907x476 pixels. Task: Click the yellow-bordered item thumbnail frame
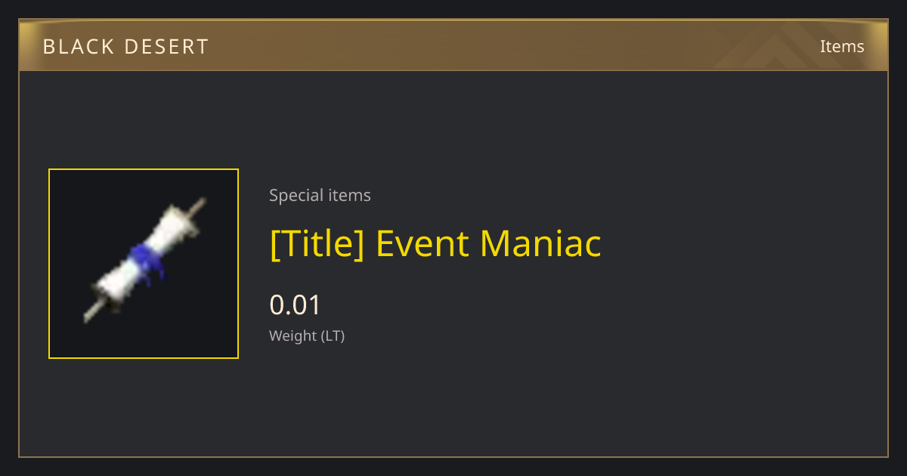coord(144,264)
